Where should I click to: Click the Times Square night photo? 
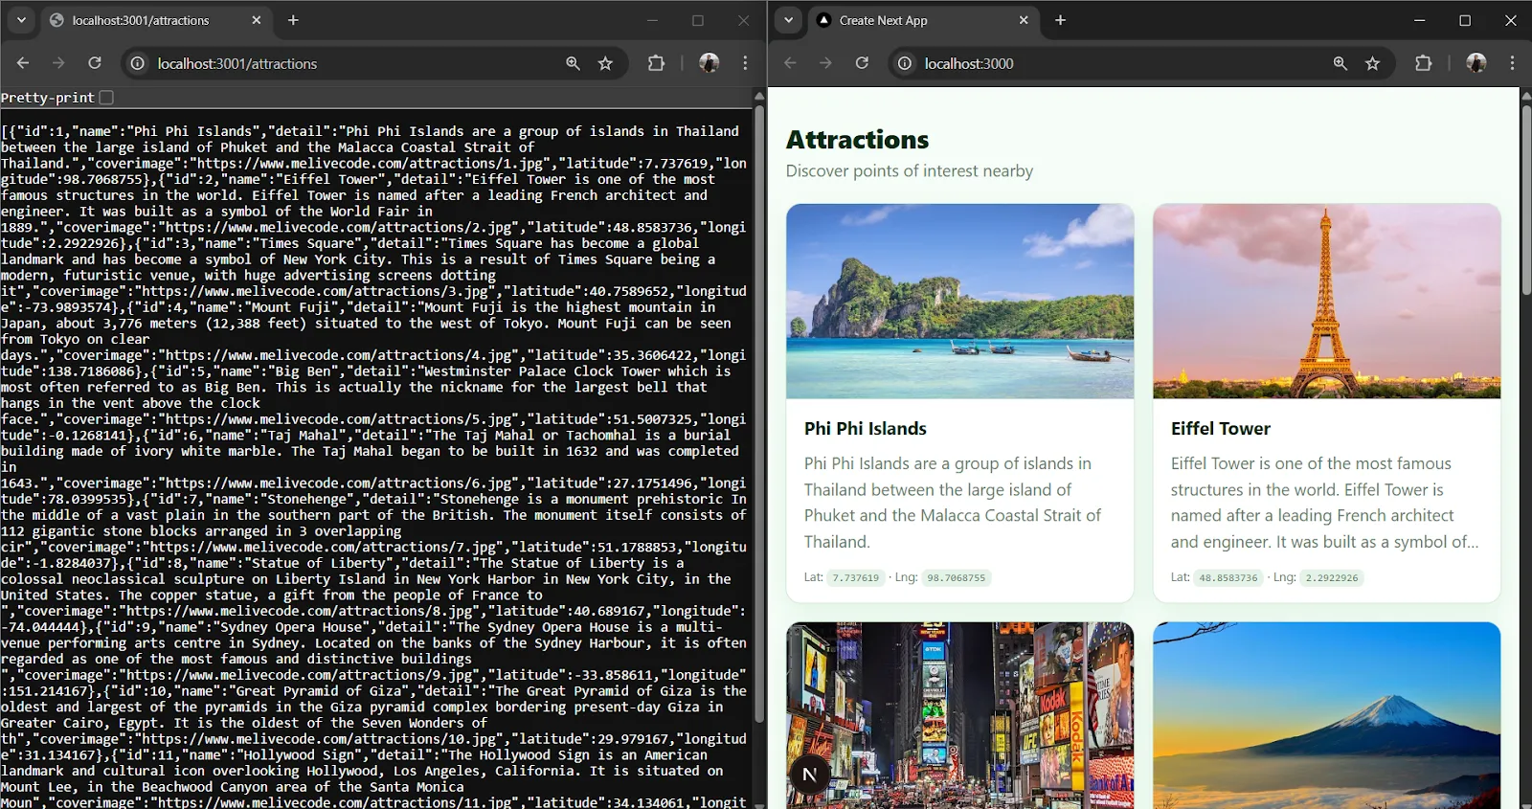[959, 715]
